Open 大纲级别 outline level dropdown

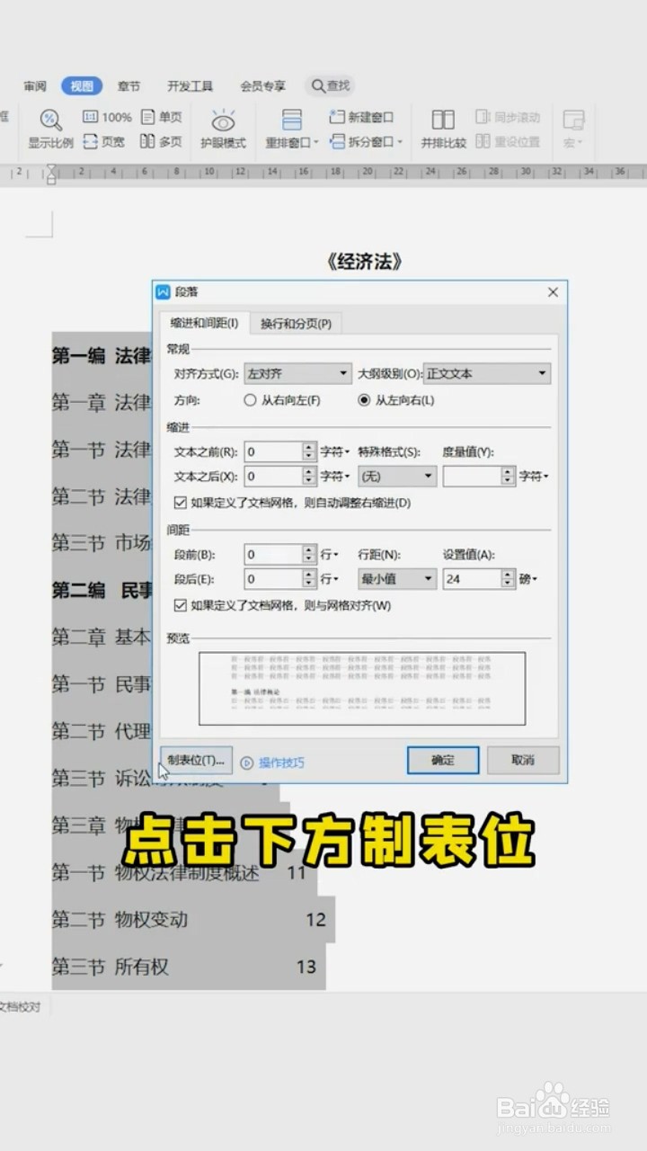pos(486,373)
